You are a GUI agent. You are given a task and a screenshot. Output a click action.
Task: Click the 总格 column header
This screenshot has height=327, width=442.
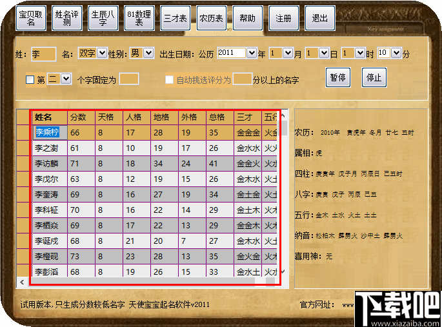tap(220, 117)
